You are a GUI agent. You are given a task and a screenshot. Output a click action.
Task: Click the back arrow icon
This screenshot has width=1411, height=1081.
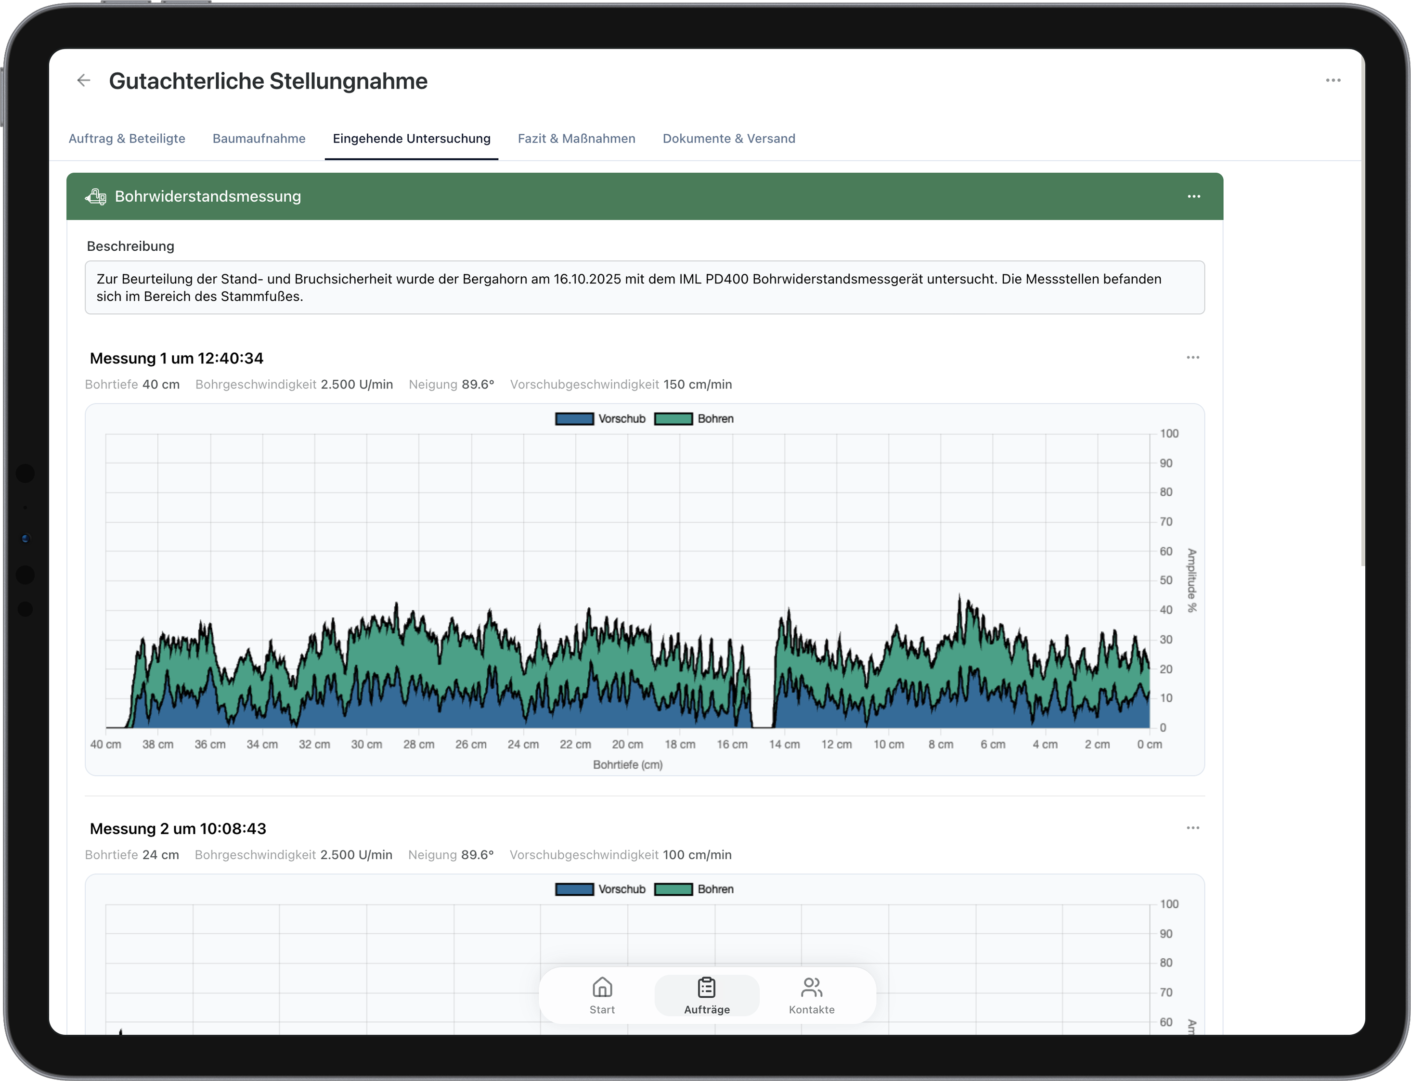coord(84,80)
